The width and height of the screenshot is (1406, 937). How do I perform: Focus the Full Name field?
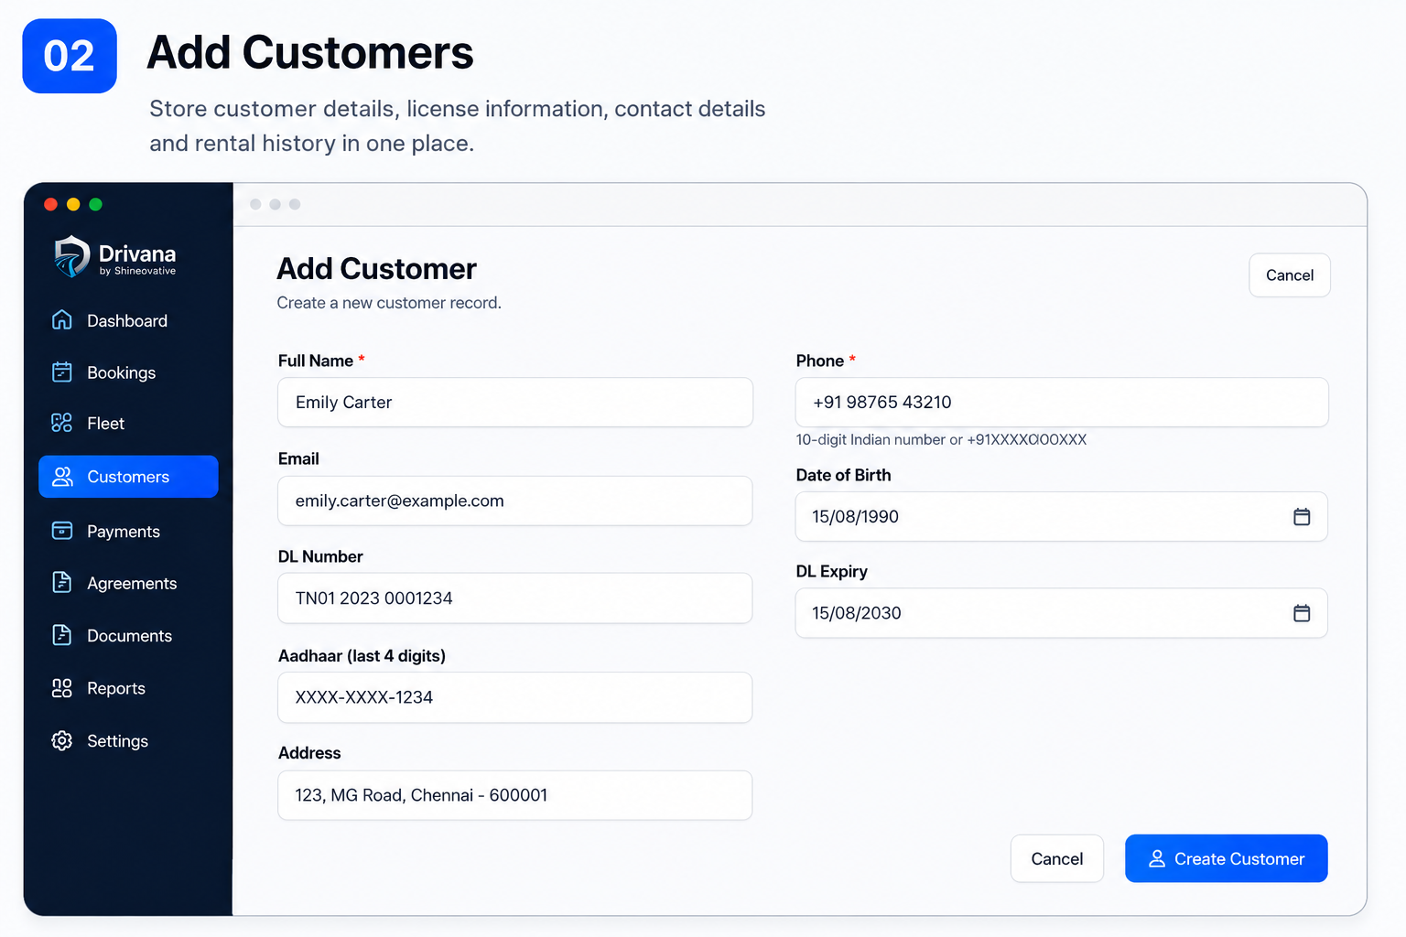tap(515, 403)
